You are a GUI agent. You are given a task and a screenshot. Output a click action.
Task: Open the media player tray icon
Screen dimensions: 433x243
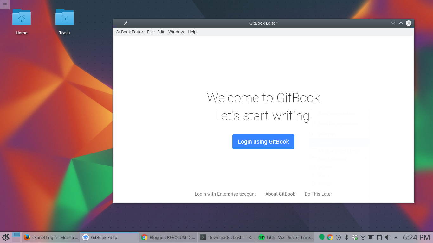338,237
